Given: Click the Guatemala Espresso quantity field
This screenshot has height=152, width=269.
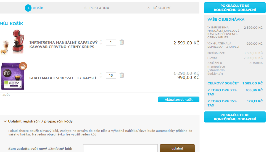Looking at the screenshot, I should (111, 75).
